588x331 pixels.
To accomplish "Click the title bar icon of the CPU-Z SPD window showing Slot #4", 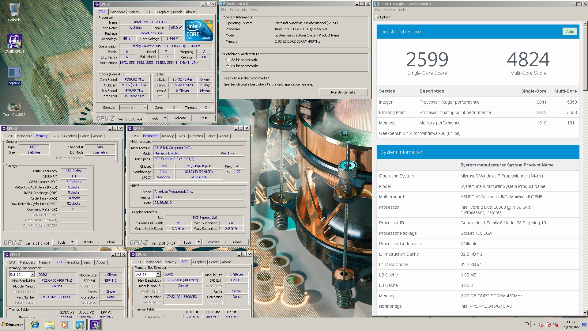I will [x=133, y=254].
